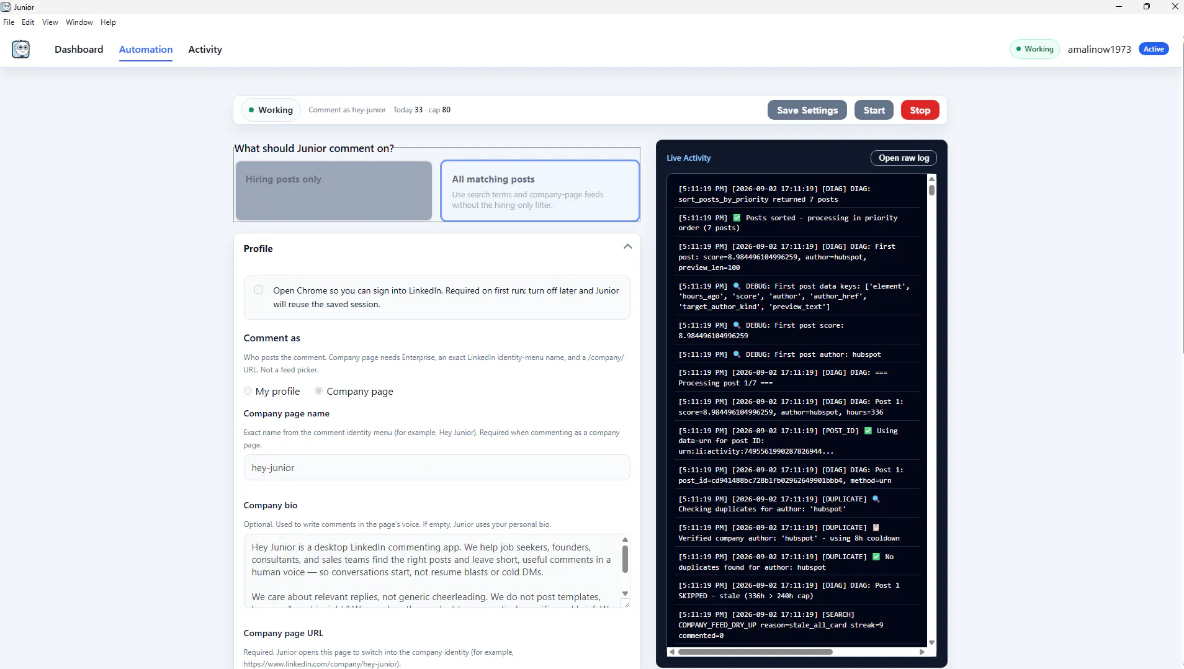Click the Save Settings button
This screenshot has height=669, width=1184.
[807, 110]
